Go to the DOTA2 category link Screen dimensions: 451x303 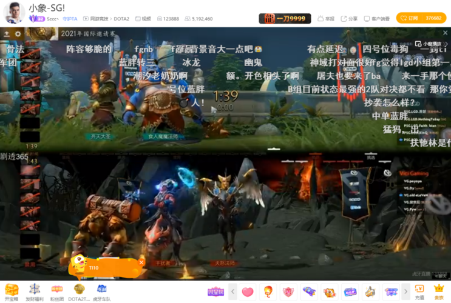(x=121, y=19)
